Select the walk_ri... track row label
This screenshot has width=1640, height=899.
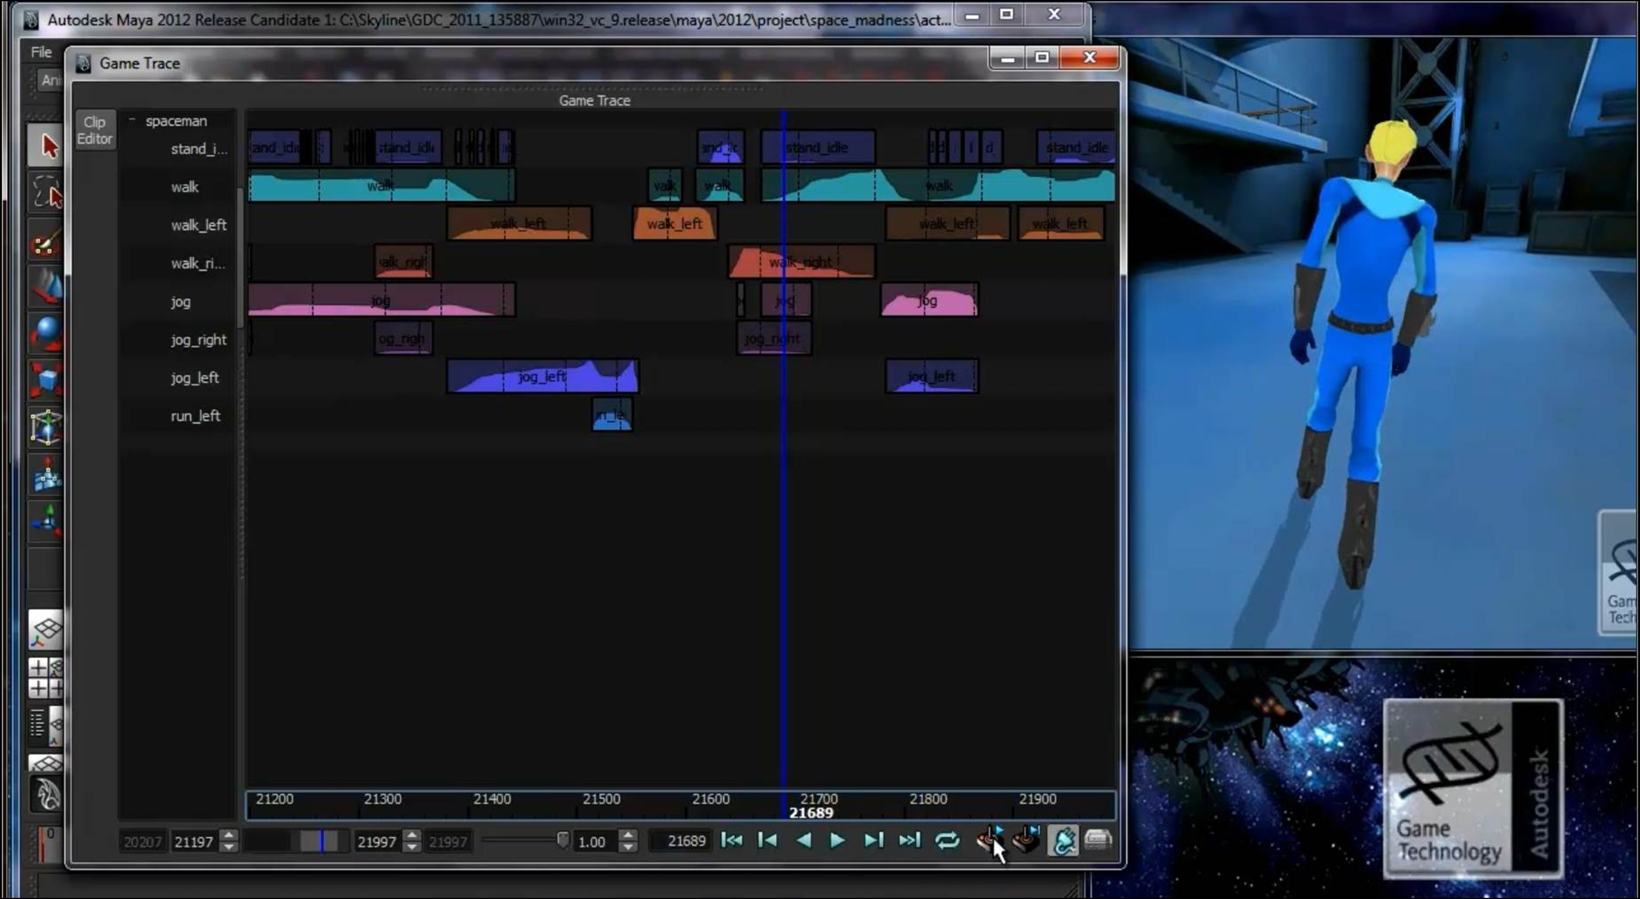point(197,263)
